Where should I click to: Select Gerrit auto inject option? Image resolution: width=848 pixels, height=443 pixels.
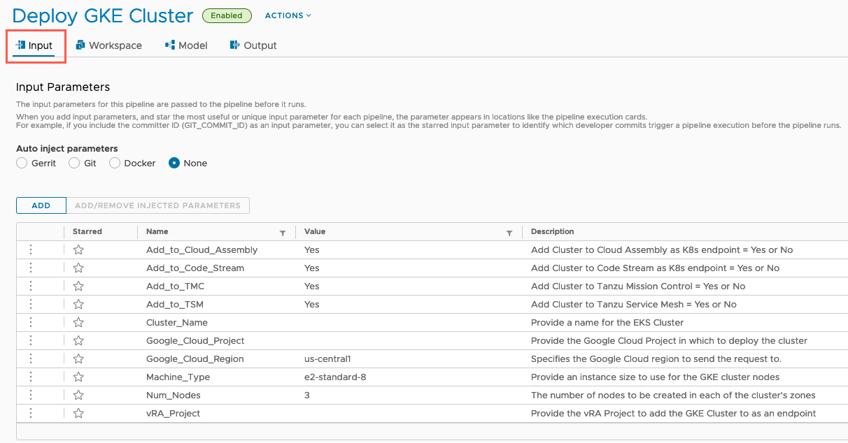pos(22,163)
